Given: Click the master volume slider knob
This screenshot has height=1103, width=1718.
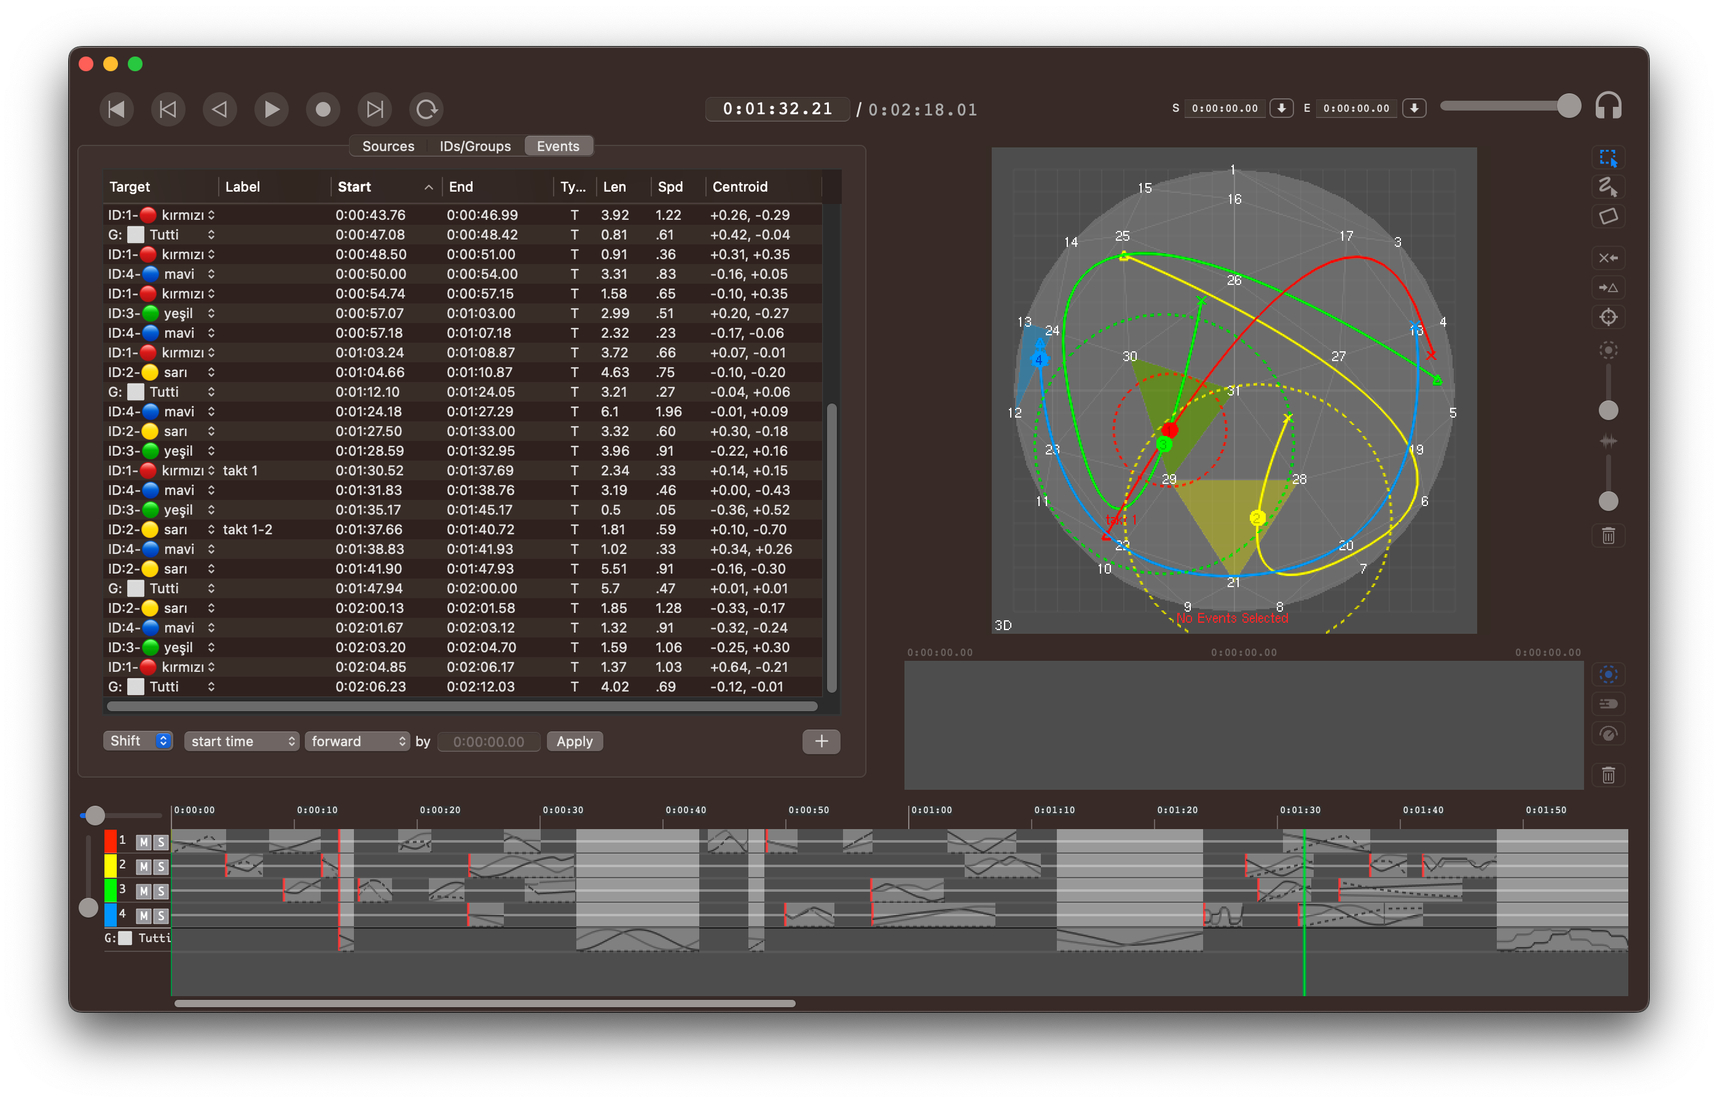Looking at the screenshot, I should tap(1567, 106).
